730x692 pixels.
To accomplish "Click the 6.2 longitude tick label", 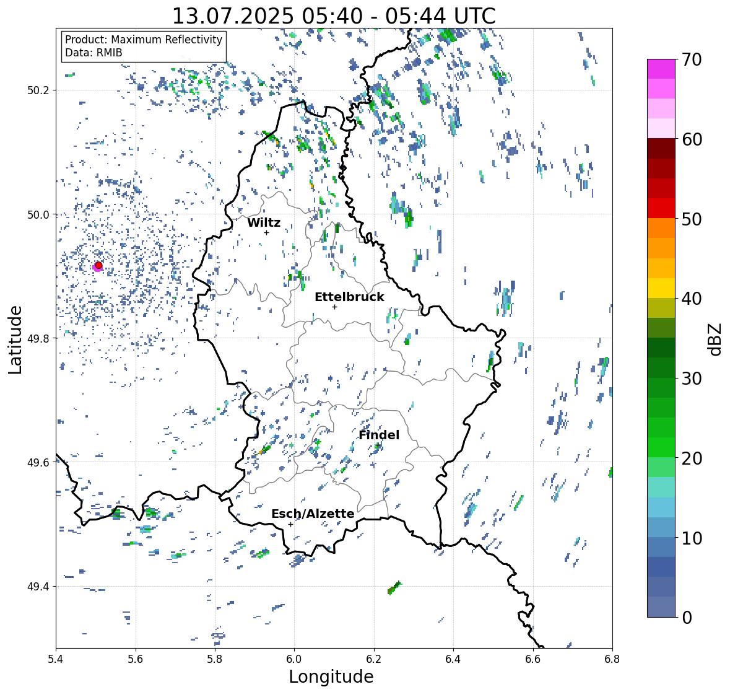I will (x=374, y=659).
